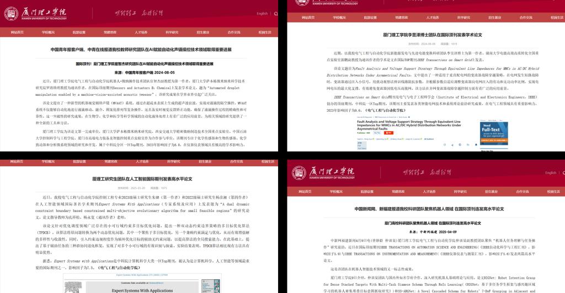Click headline starting 中国新闻网、新福建报道我校科研团队
This screenshot has height=293, width=565.
pyautogui.click(x=429, y=209)
